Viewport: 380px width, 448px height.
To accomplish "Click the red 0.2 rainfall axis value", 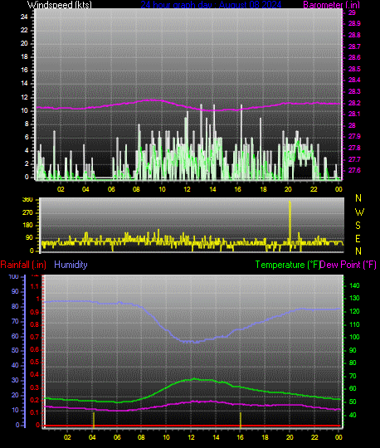I will pyautogui.click(x=35, y=400).
